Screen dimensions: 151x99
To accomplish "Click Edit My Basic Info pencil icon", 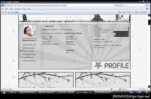I will coord(21,45).
